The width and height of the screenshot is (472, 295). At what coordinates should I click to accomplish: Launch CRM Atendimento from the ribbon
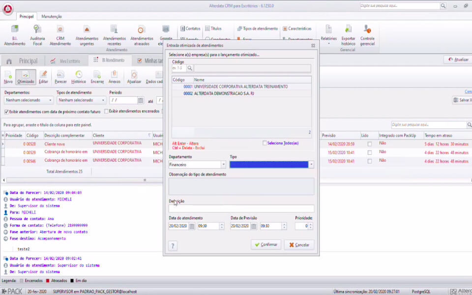coord(60,35)
